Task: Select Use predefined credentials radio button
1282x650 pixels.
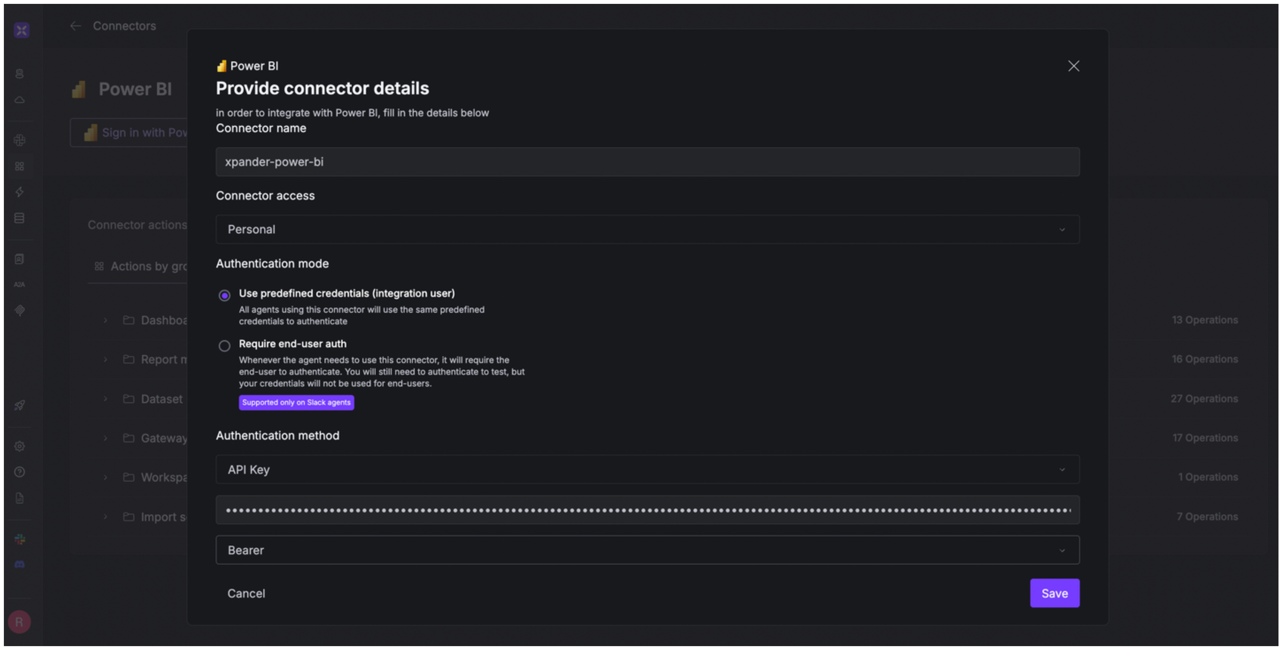Action: coord(225,295)
